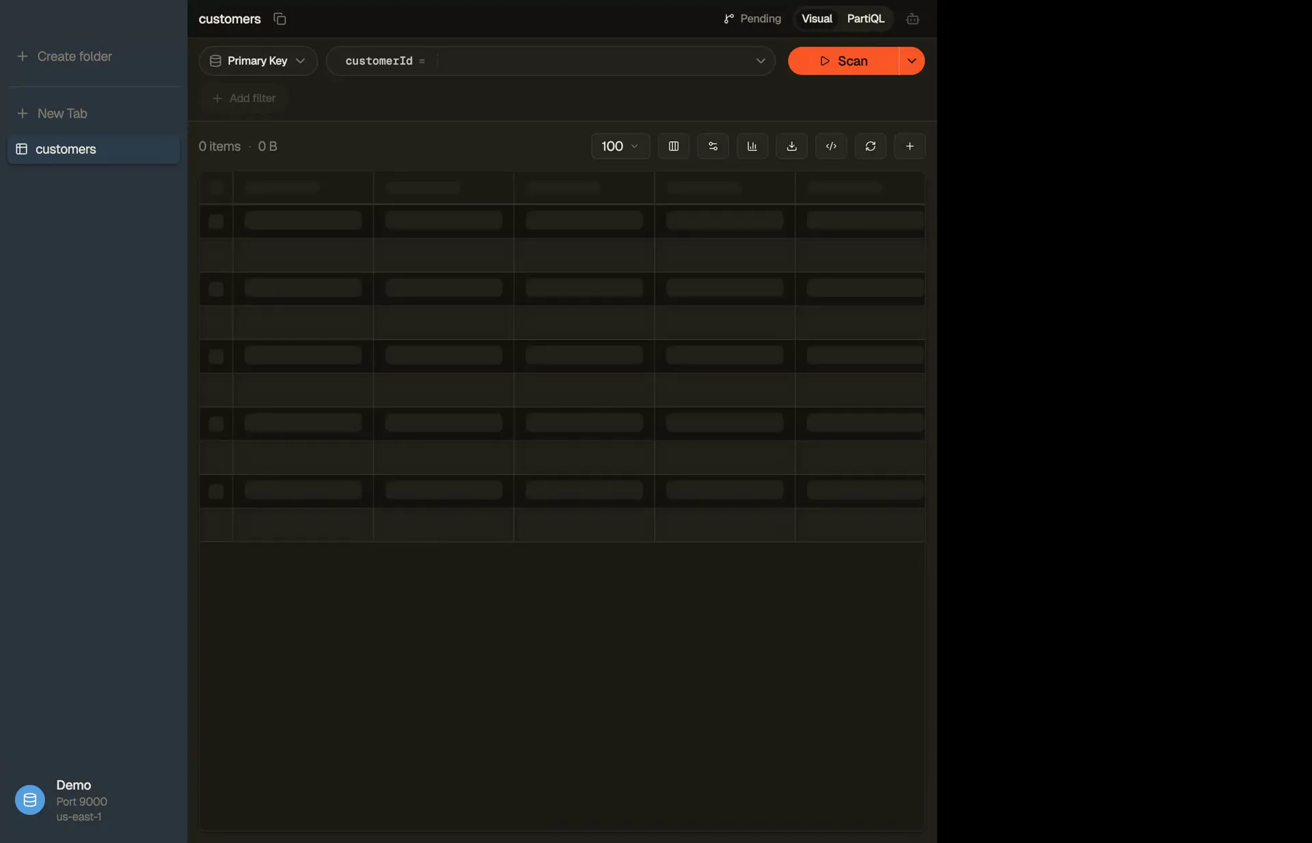Click the download export icon
This screenshot has height=843, width=1312.
(791, 146)
